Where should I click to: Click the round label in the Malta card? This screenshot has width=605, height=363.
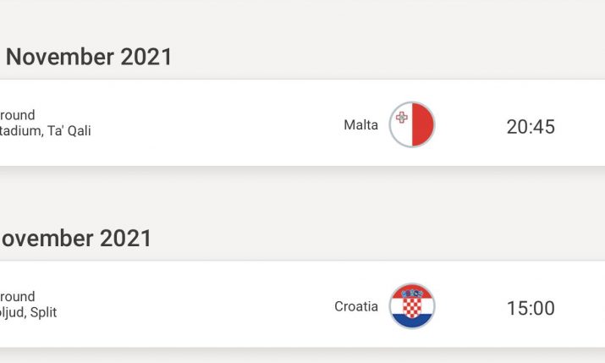click(18, 115)
